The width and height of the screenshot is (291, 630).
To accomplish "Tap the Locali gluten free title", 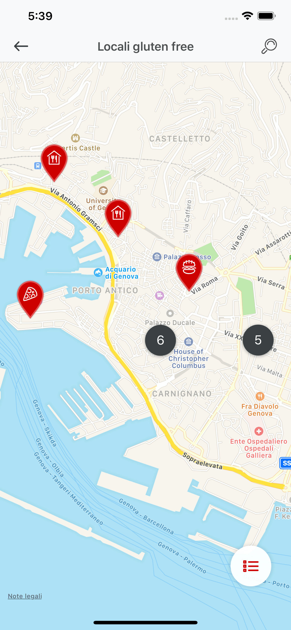I will pos(145,47).
